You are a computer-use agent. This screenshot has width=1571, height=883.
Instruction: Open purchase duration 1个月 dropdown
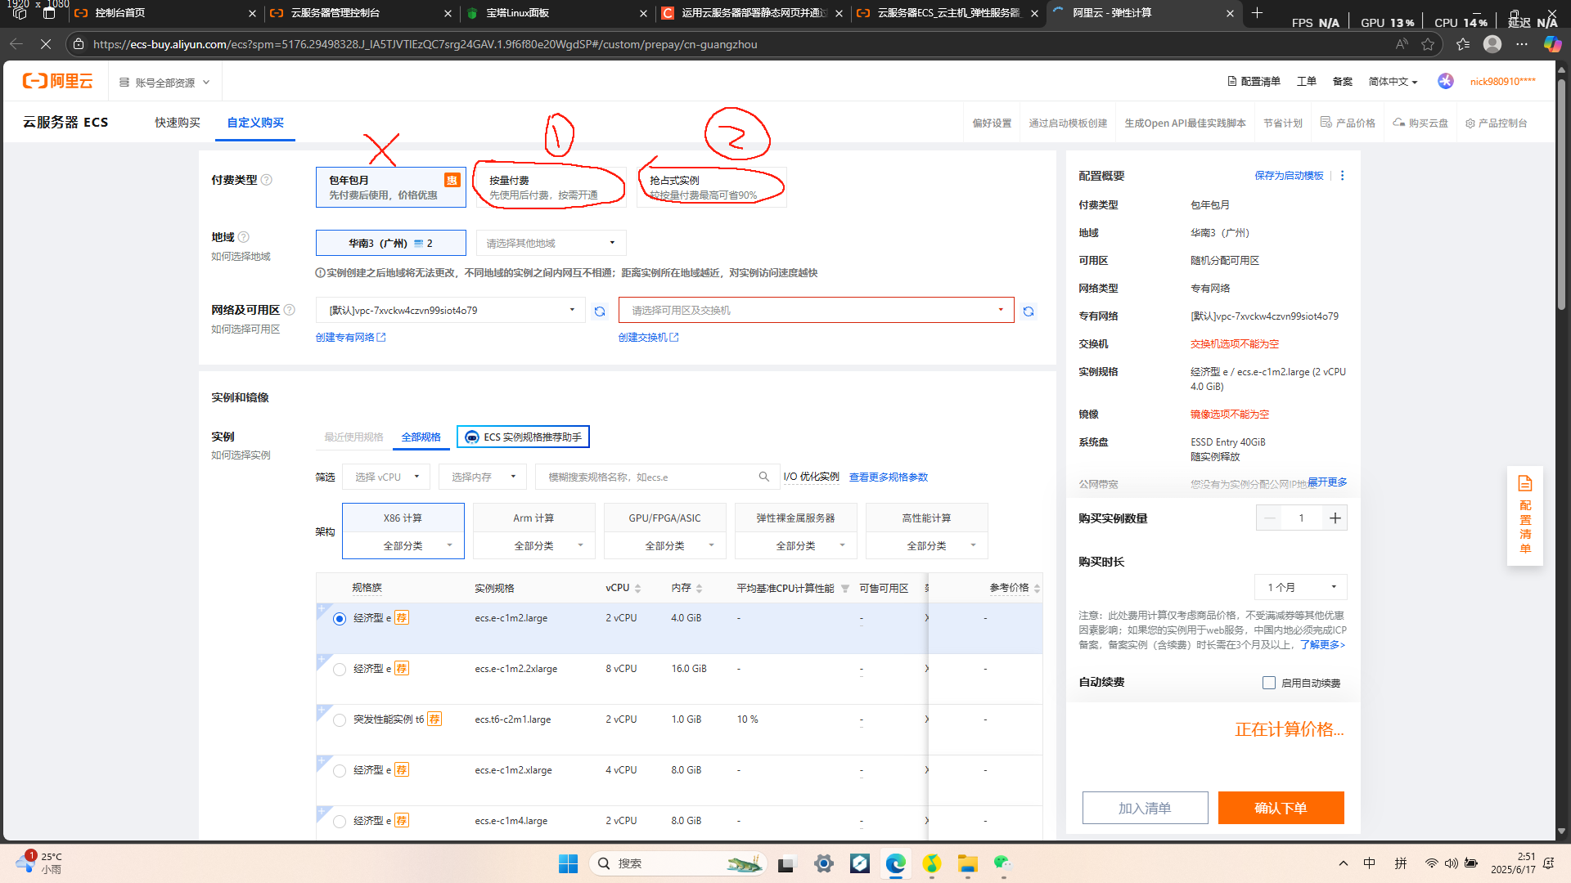pos(1301,587)
